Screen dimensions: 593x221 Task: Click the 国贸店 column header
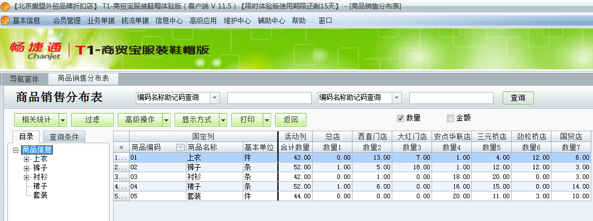(x=571, y=136)
